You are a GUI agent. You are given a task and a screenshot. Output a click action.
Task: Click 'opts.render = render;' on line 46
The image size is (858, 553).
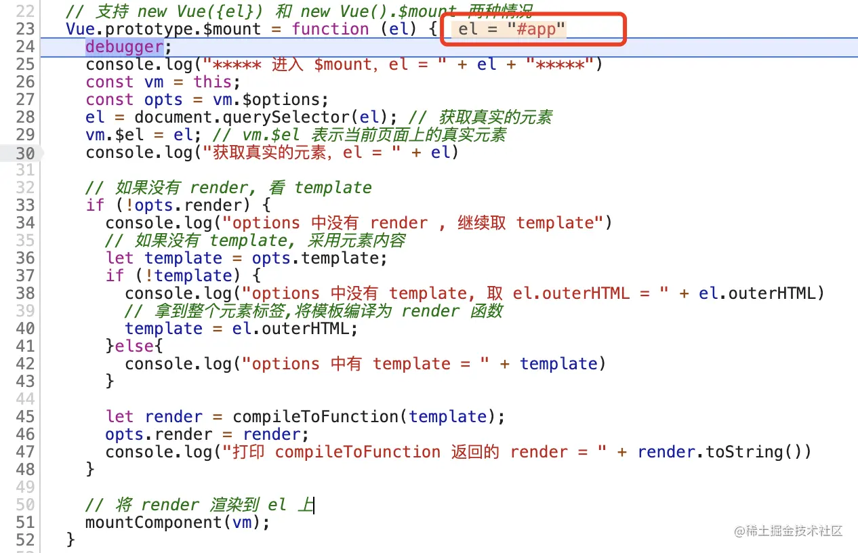[x=207, y=434]
